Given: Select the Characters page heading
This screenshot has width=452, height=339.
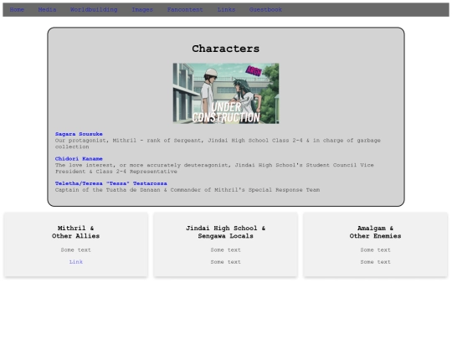Looking at the screenshot, I should [x=226, y=49].
